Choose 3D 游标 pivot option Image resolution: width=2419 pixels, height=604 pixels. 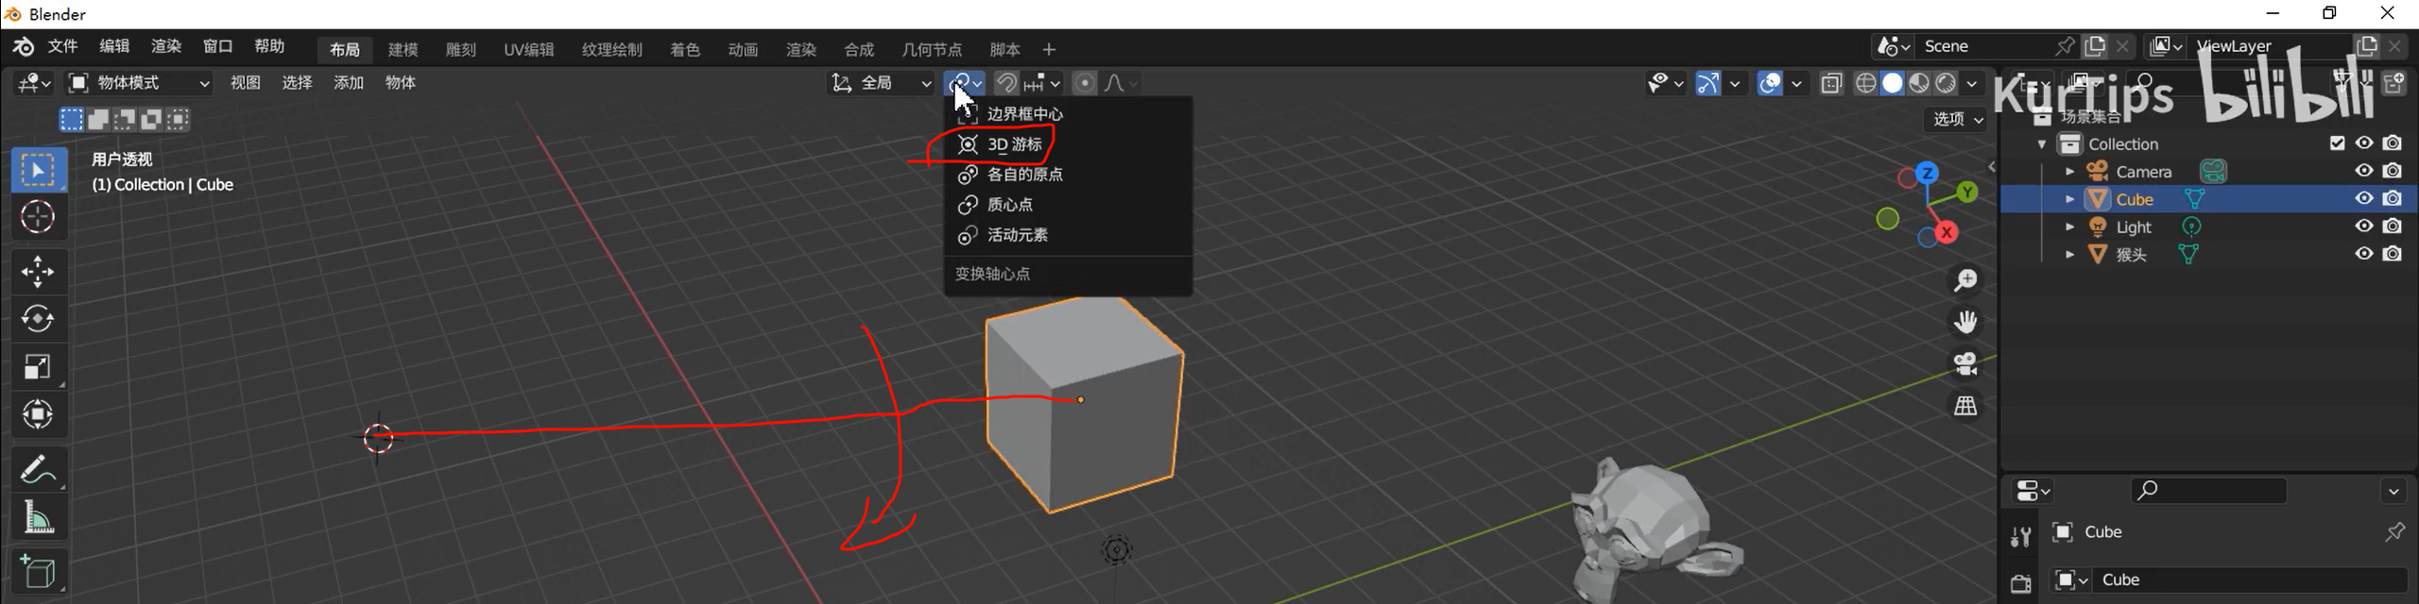point(1068,144)
